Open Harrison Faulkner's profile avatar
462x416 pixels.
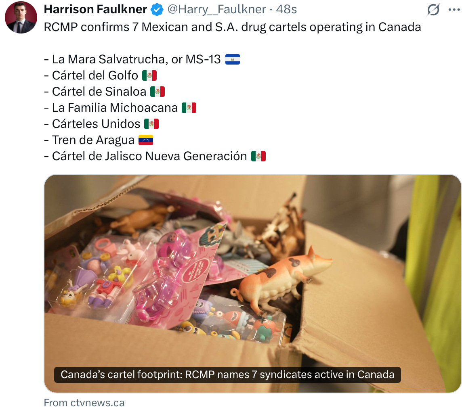21,17
